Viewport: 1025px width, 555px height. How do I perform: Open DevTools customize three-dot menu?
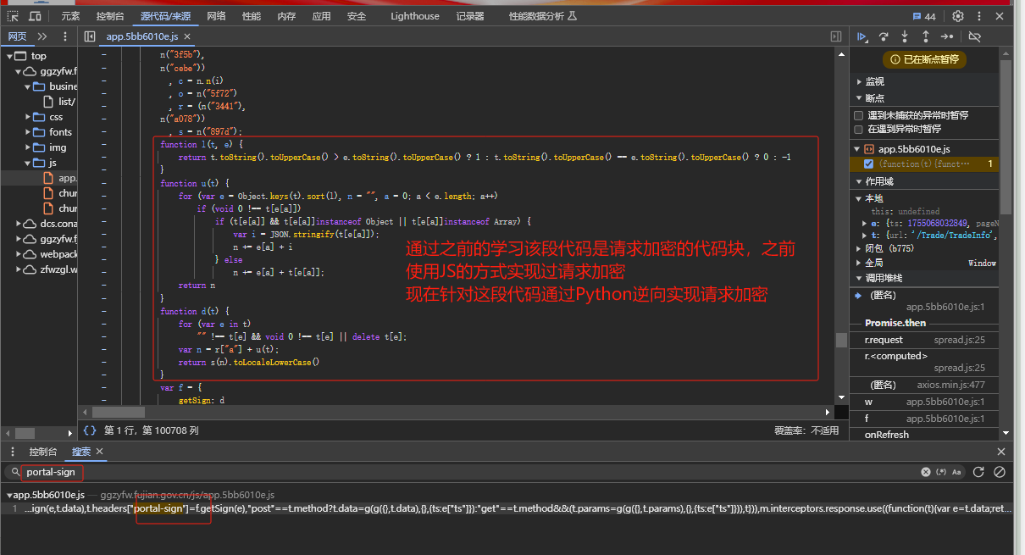pos(978,16)
